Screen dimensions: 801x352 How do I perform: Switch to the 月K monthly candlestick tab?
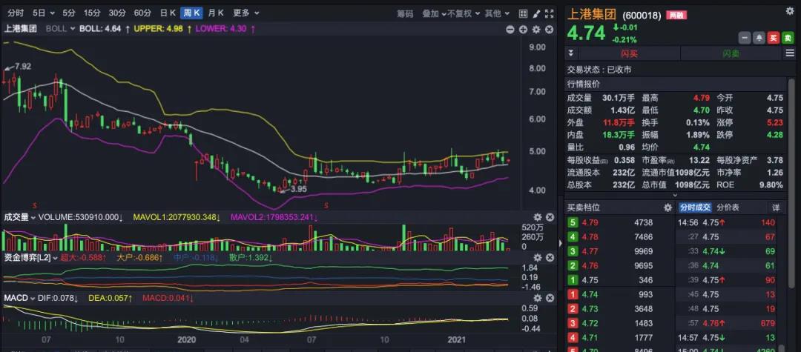click(x=216, y=13)
